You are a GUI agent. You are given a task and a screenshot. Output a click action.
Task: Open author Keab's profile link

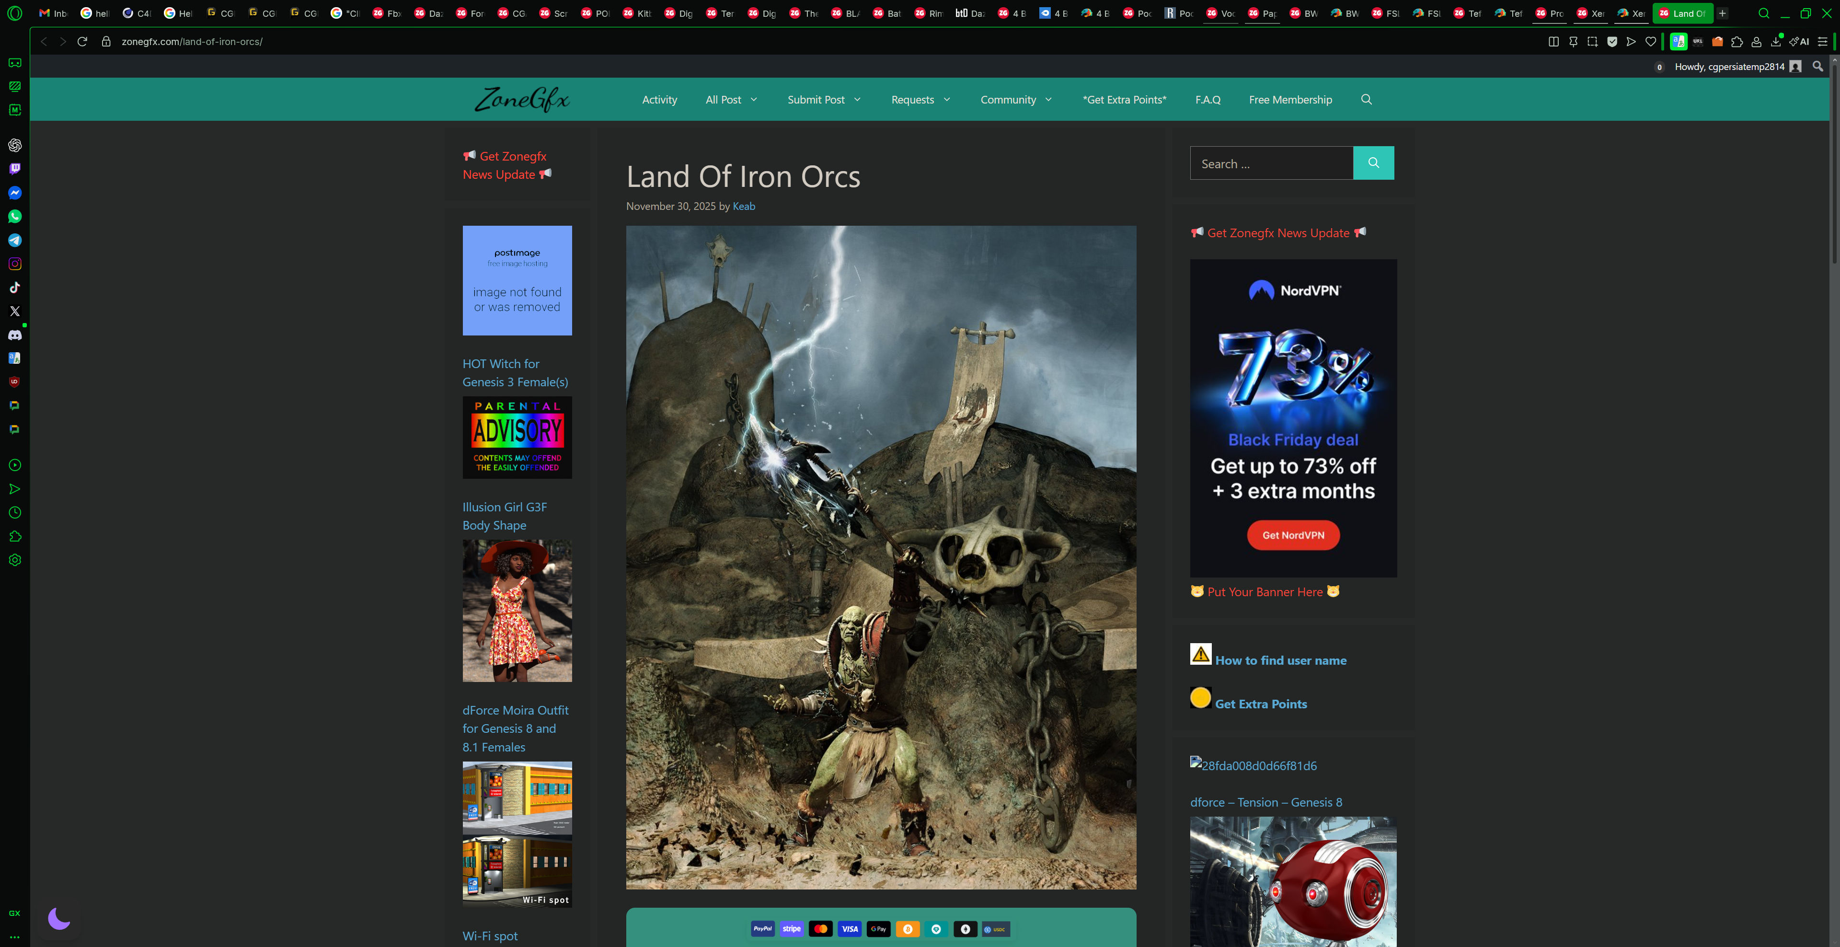(x=744, y=206)
